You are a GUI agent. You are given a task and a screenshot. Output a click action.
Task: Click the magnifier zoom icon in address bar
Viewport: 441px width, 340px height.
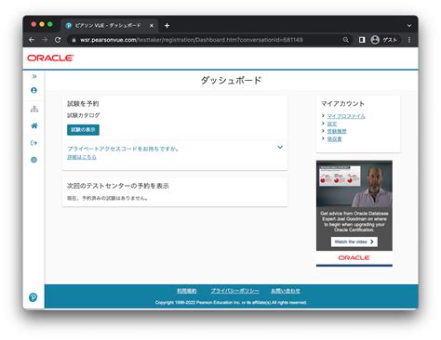coord(345,40)
